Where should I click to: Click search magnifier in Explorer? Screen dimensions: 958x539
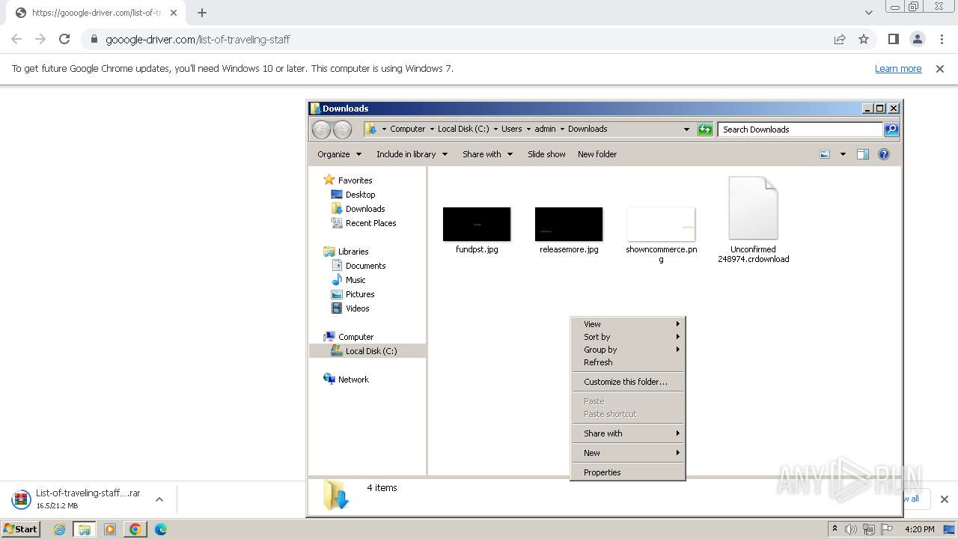891,130
